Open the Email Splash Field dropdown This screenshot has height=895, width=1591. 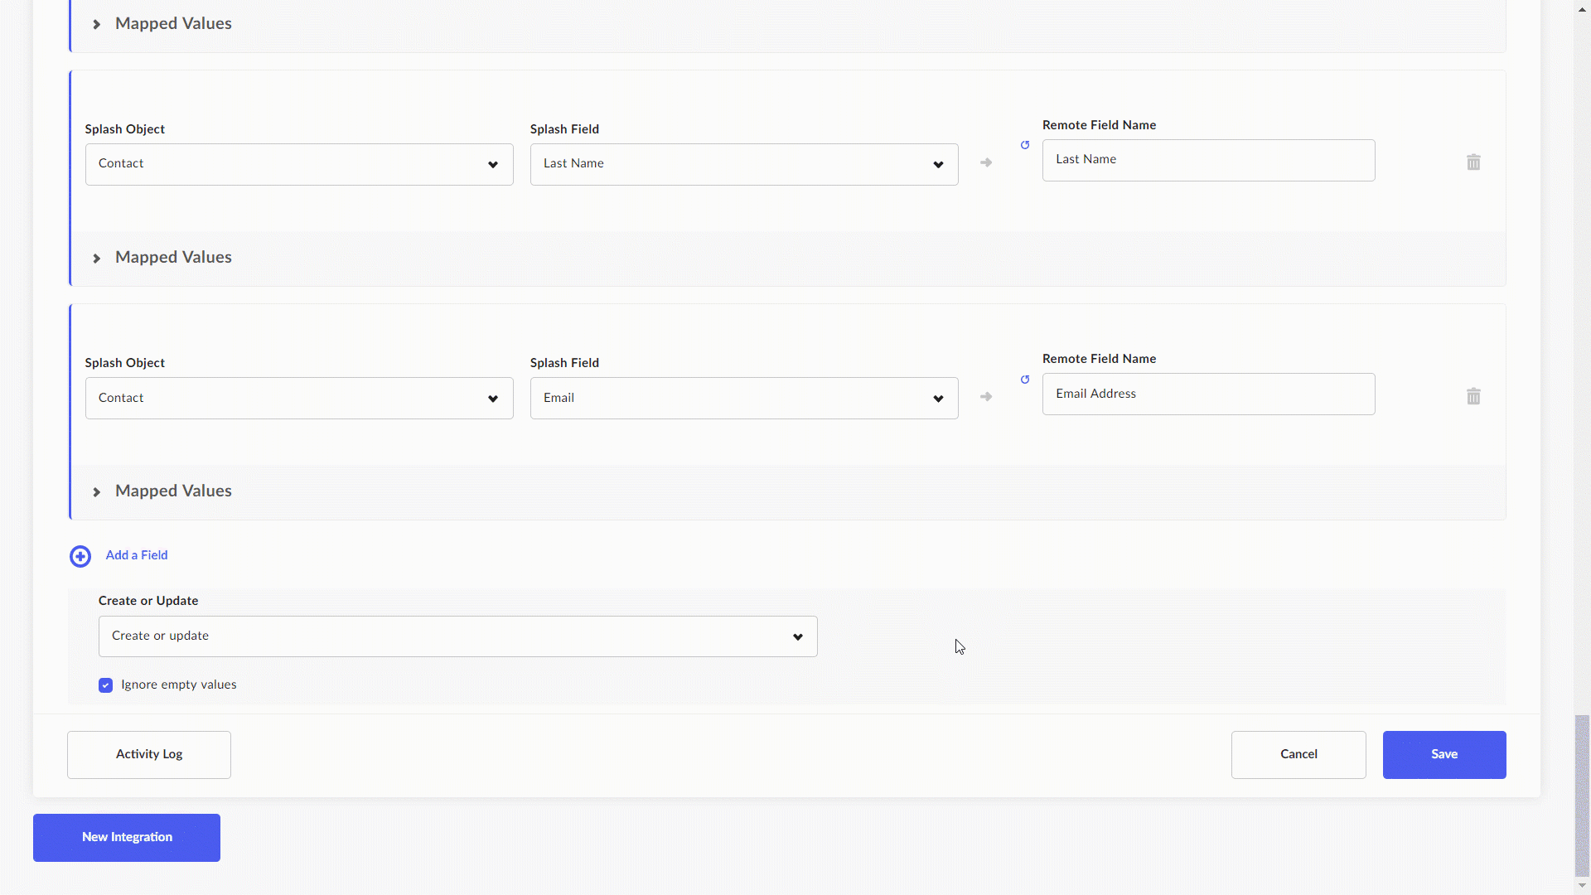[x=744, y=399]
